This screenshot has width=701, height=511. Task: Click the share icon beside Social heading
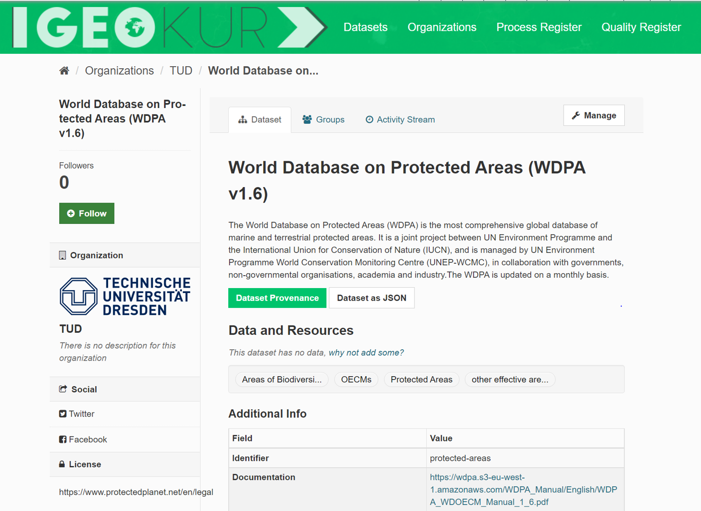pos(63,389)
